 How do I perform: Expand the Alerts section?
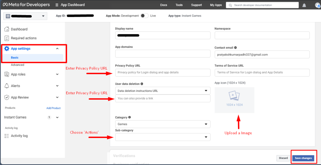coord(57,86)
